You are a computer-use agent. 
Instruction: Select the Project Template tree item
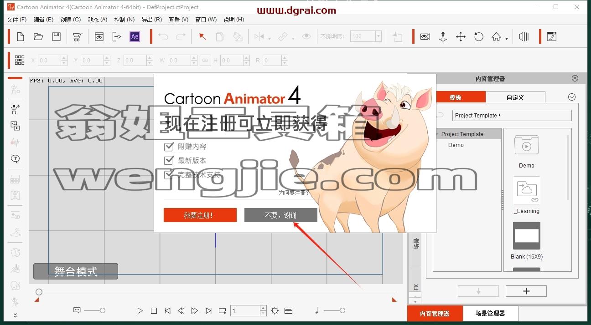(x=462, y=134)
